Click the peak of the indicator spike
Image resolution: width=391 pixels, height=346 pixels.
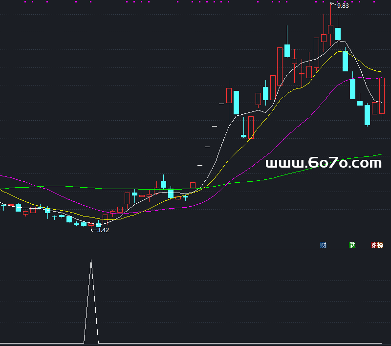[91, 261]
